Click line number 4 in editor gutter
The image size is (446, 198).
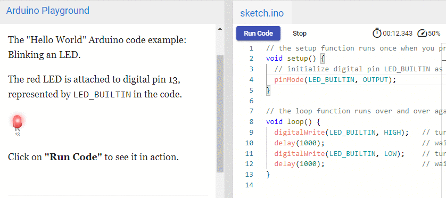pyautogui.click(x=251, y=80)
